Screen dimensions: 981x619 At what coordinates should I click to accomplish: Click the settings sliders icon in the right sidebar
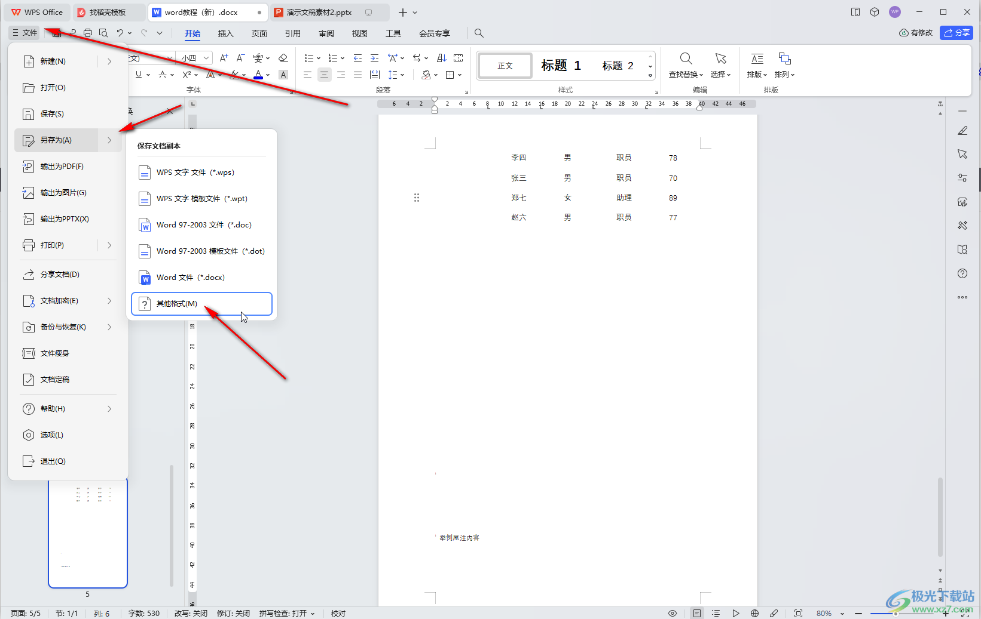[x=962, y=178]
